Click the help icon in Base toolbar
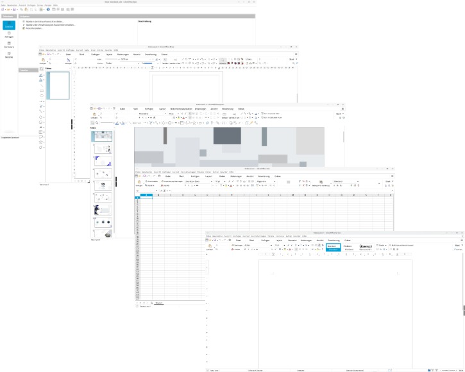 48,10
